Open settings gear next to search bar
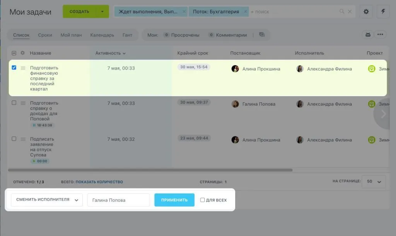The width and height of the screenshot is (396, 236). tap(366, 12)
